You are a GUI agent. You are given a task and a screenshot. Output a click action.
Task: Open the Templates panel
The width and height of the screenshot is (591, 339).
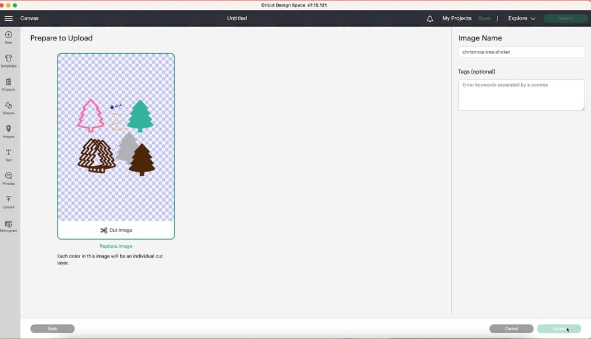(8, 61)
